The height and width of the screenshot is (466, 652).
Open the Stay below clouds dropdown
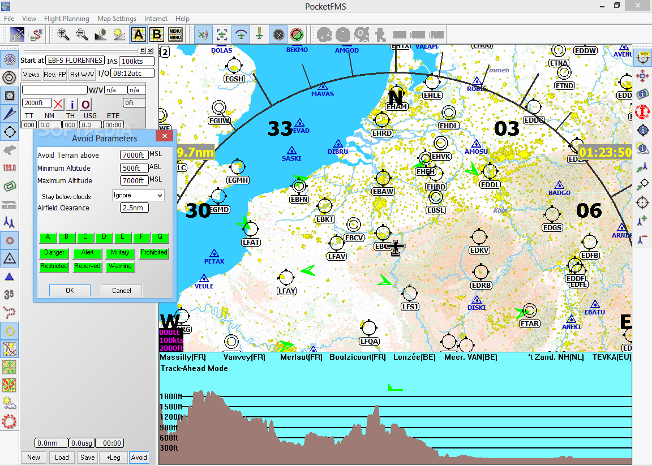pyautogui.click(x=138, y=195)
